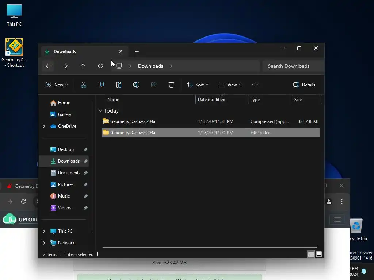Viewport: 374px width, 280px height.
Task: Open Music in navigation pane
Action: click(x=64, y=196)
